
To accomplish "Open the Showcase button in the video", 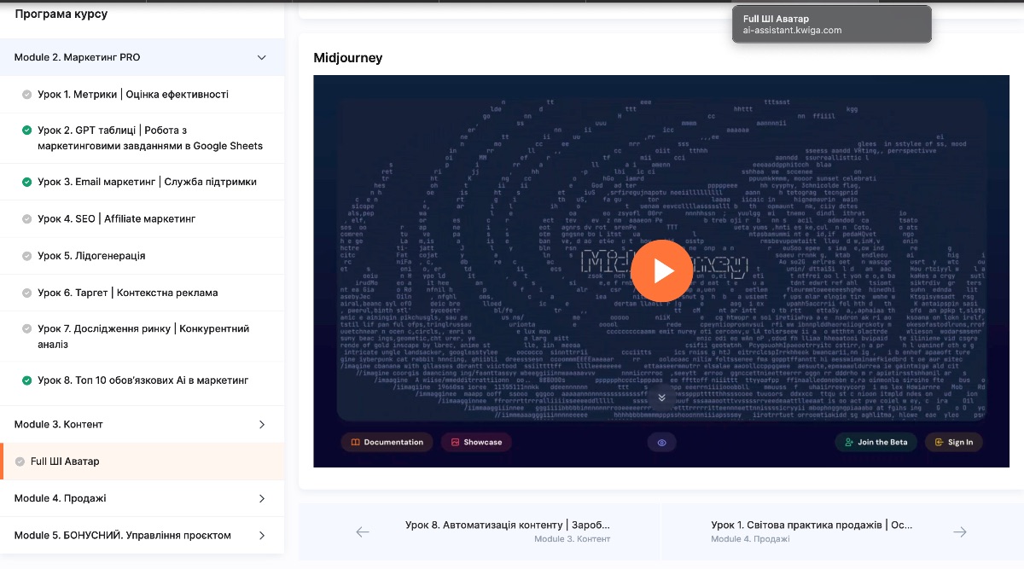I will [x=476, y=442].
